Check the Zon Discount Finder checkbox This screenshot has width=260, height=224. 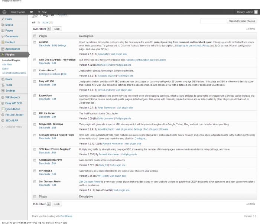pyautogui.click(x=35, y=182)
